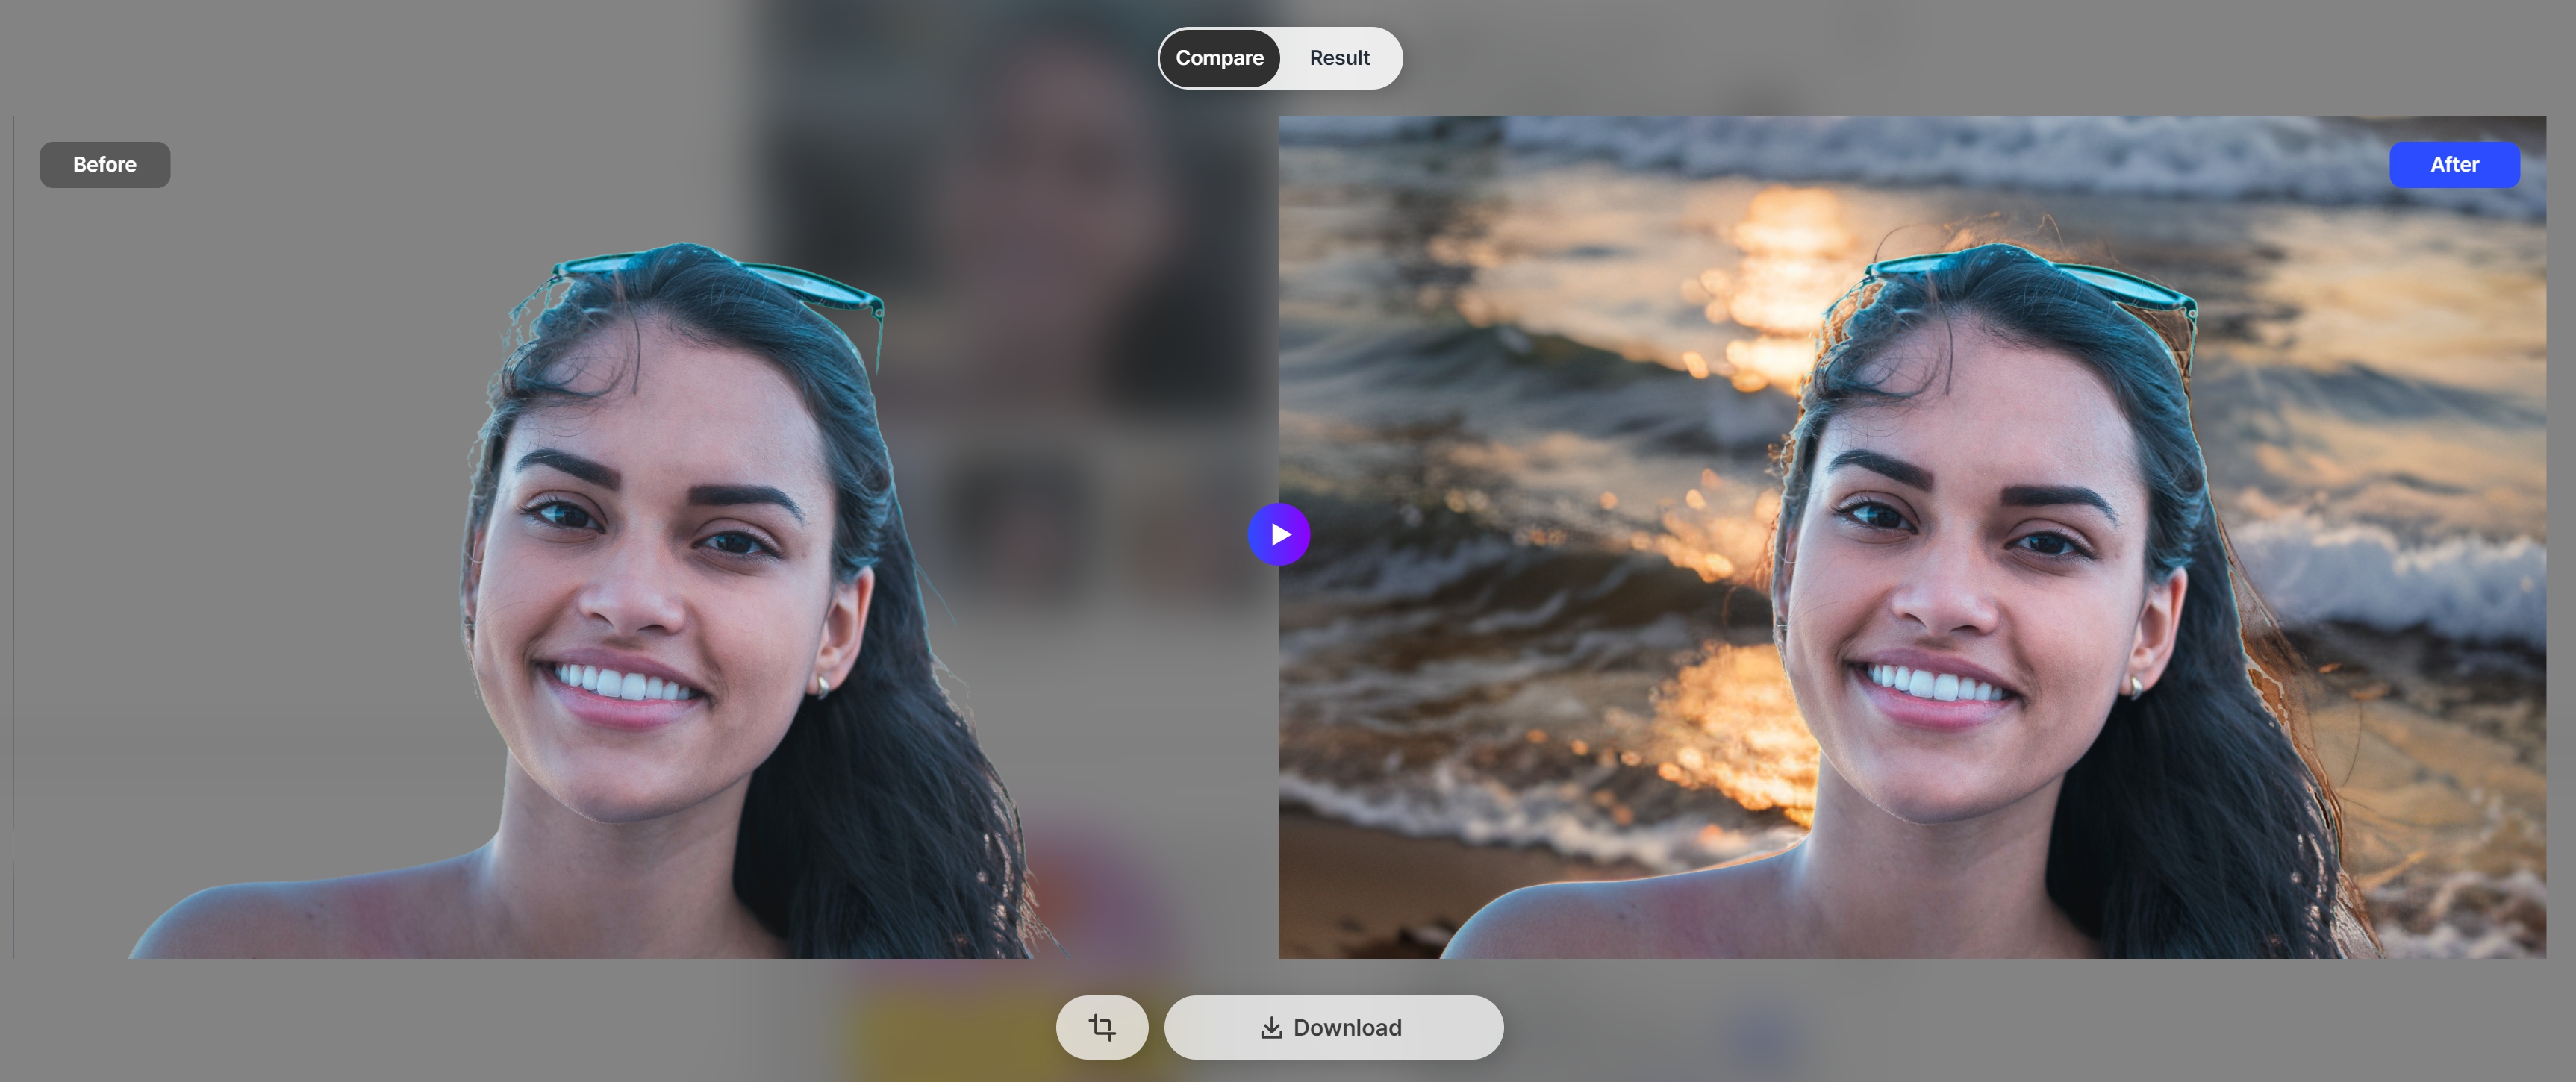Switch to the Result tab
This screenshot has width=2576, height=1082.
point(1339,58)
